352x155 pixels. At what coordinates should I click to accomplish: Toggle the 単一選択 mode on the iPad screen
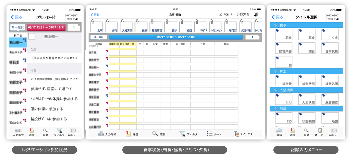(99, 37)
